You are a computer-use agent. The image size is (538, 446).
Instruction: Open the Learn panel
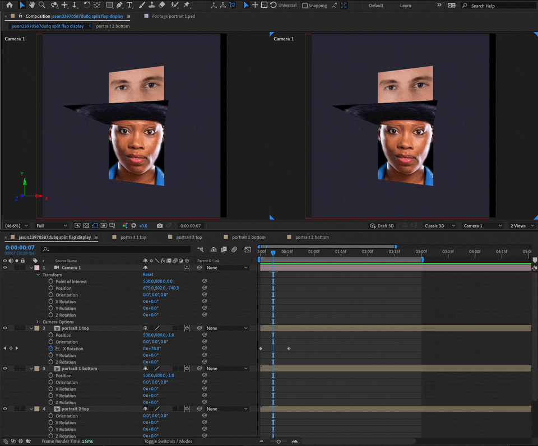405,6
